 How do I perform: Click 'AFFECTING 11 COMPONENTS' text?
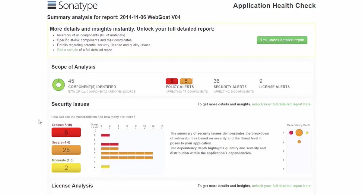coord(187,92)
